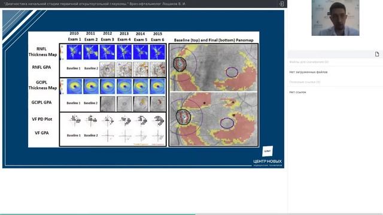Viewport: 383px width, 215px height.
Task: Click the "Baseline (top) and Final (bottom) Panomap" title
Action: [x=214, y=40]
